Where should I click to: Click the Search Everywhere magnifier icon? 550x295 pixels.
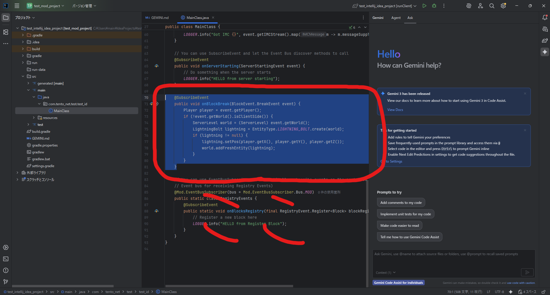(x=492, y=6)
